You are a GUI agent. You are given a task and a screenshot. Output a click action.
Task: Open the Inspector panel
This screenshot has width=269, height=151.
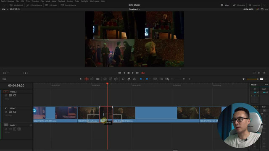[x=254, y=5]
